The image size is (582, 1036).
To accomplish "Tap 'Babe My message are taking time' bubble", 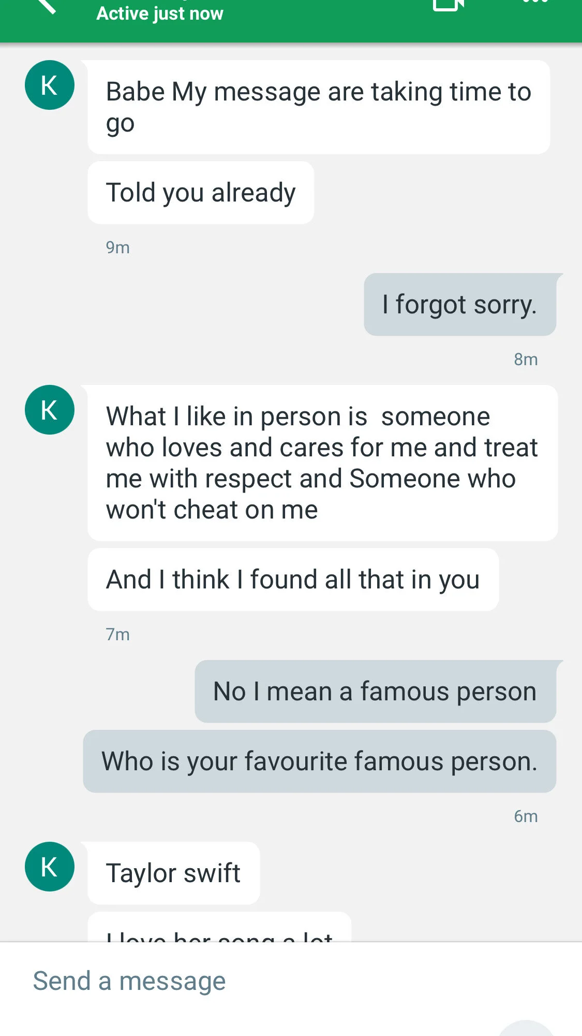I will coord(319,107).
